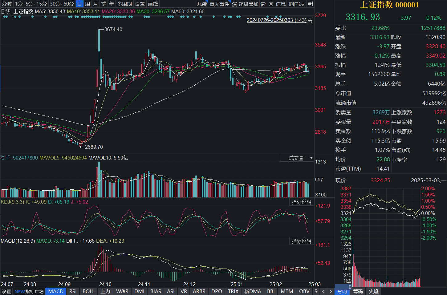447x295 pixels.
Task: Collapse the right panel with arrow icon
Action: (x=310, y=4)
